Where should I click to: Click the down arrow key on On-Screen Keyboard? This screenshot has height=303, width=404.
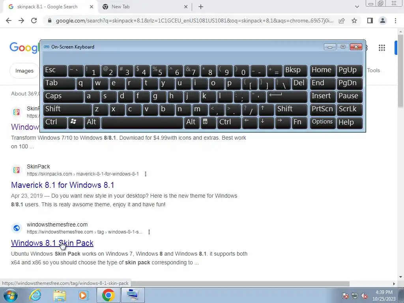point(266,123)
